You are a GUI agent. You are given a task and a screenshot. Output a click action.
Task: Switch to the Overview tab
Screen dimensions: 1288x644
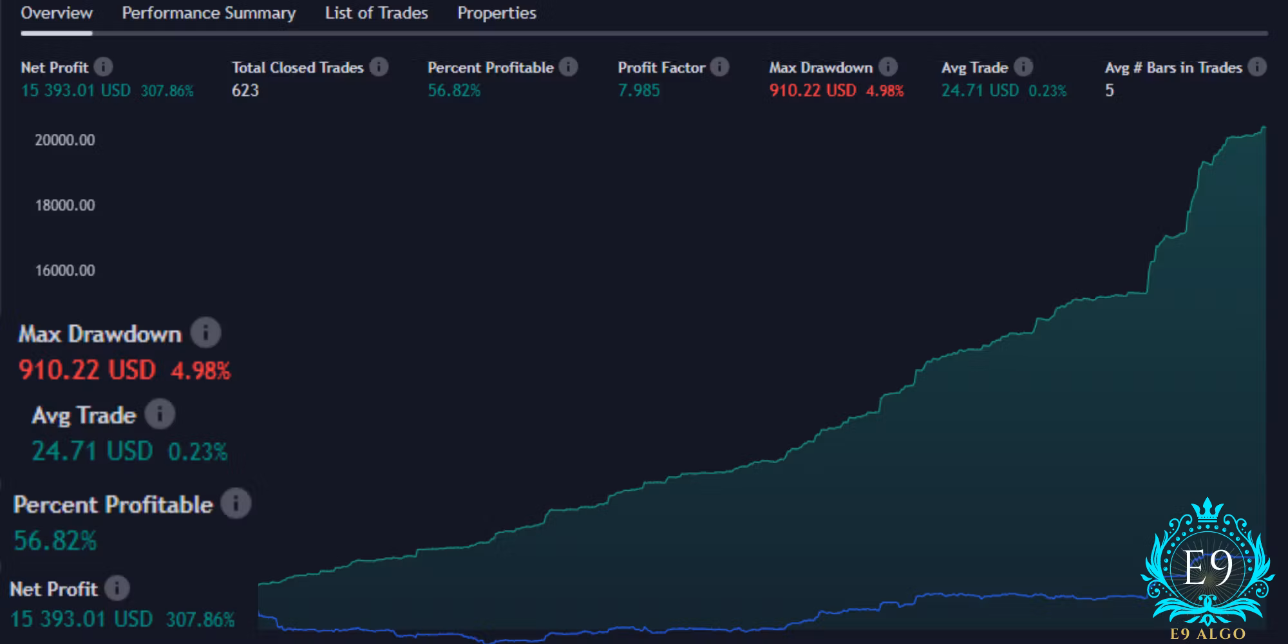tap(57, 14)
